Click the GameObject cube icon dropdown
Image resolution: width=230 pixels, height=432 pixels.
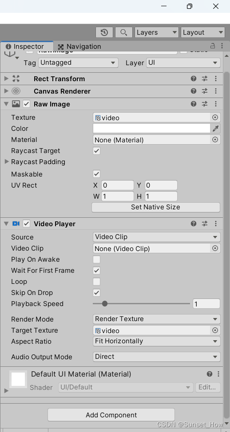point(12,54)
